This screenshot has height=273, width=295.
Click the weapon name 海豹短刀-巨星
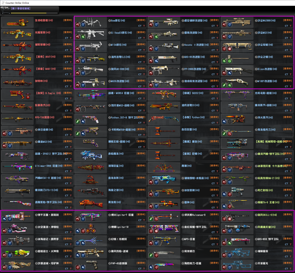click(x=193, y=263)
